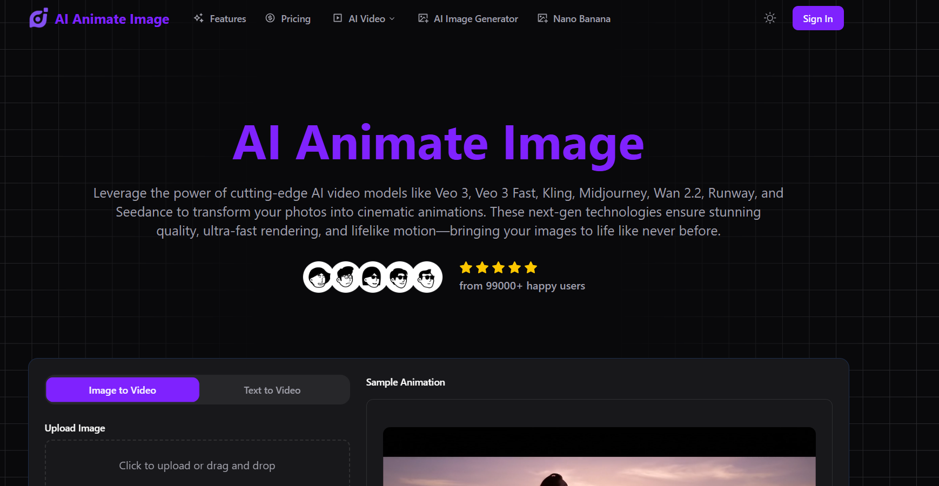This screenshot has width=939, height=486.
Task: Click the sample animation video preview
Action: 599,457
